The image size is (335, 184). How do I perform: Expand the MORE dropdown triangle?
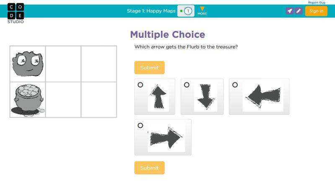pyautogui.click(x=202, y=9)
